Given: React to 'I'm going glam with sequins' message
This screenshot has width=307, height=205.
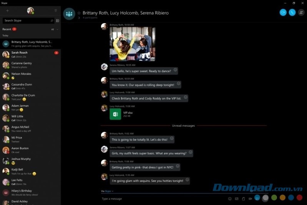Looking at the screenshot, I should [187, 180].
